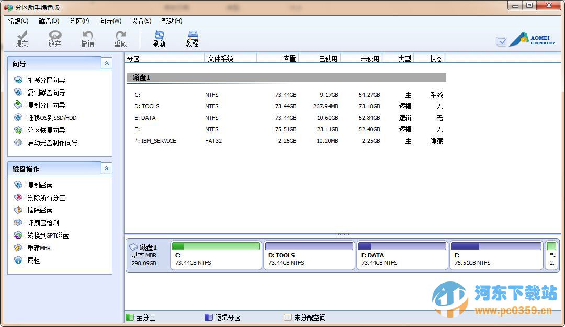Open 启动光盘制作向导

[x=53, y=143]
